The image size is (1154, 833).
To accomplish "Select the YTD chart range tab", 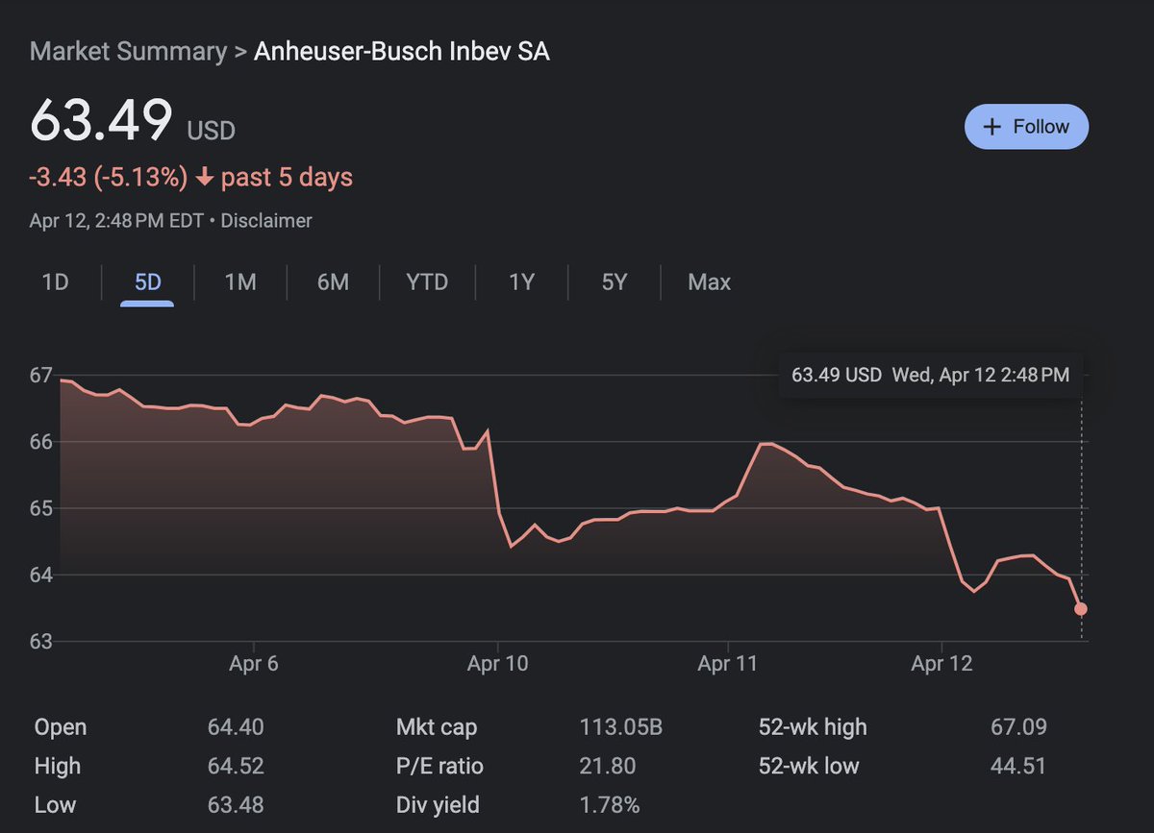I will pyautogui.click(x=427, y=282).
